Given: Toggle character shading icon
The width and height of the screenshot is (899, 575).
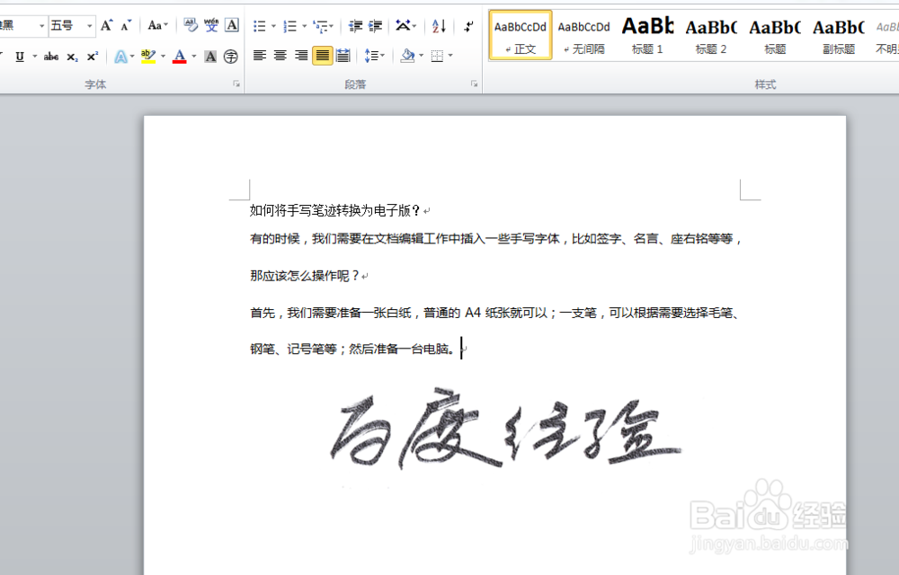Looking at the screenshot, I should [x=210, y=56].
